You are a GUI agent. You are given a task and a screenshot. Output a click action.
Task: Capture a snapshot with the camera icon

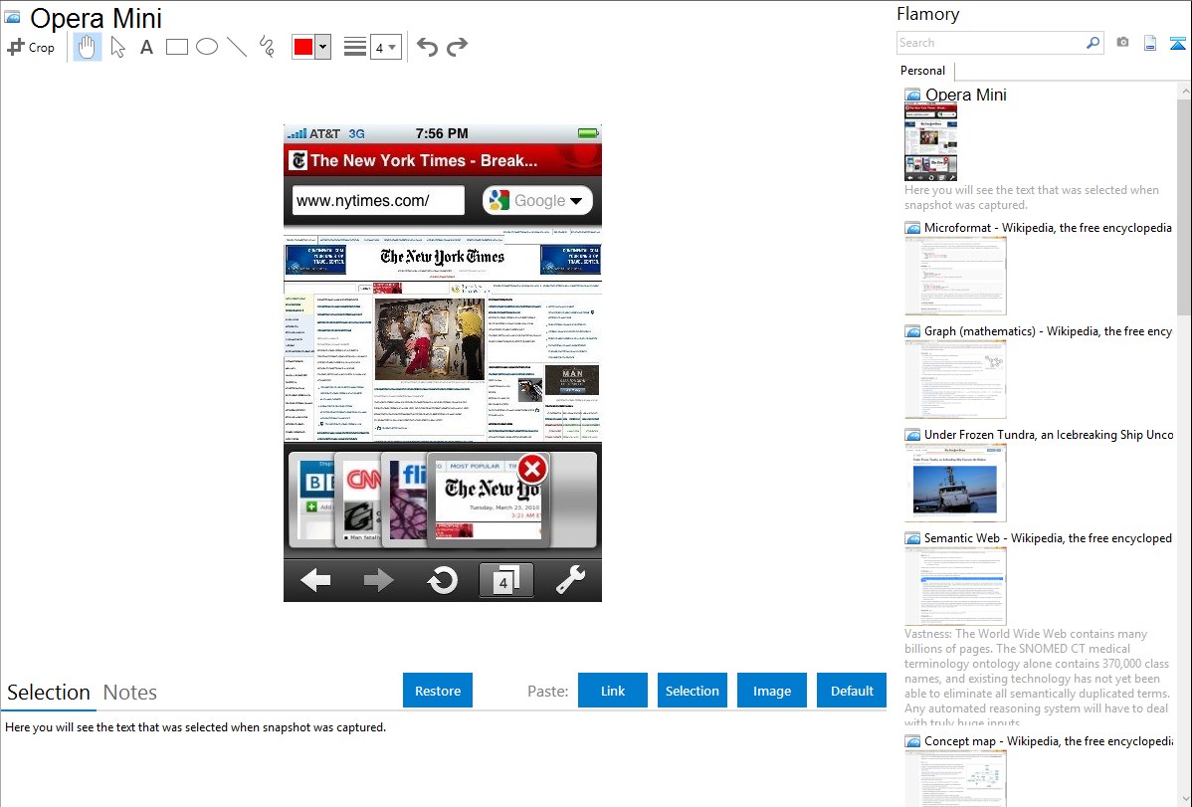(1122, 43)
